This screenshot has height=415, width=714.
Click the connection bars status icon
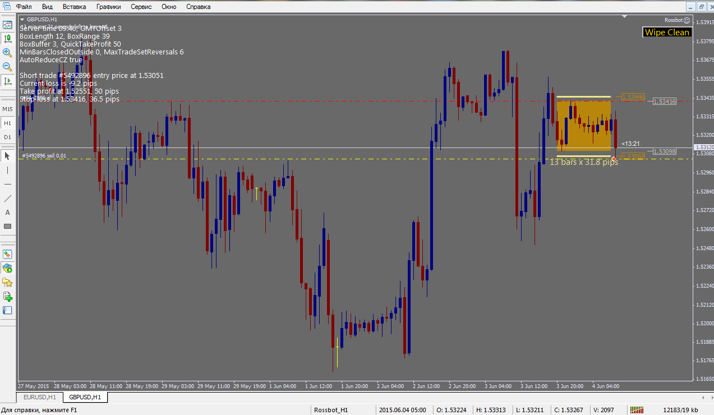[637, 410]
